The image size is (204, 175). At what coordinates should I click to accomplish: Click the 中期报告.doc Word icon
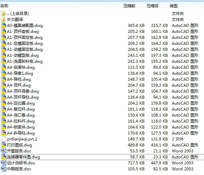pyautogui.click(x=4, y=169)
